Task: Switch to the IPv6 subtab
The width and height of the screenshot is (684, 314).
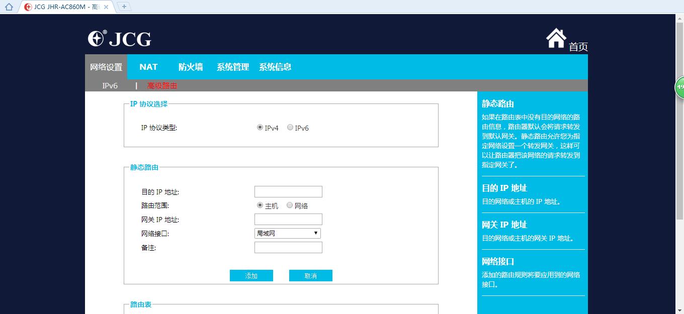Action: coord(111,85)
